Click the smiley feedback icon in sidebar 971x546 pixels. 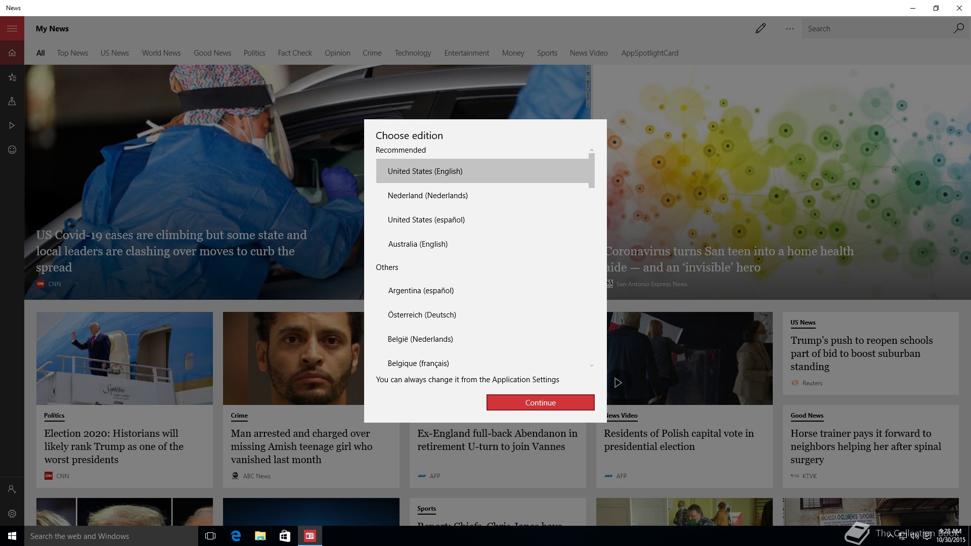point(12,150)
